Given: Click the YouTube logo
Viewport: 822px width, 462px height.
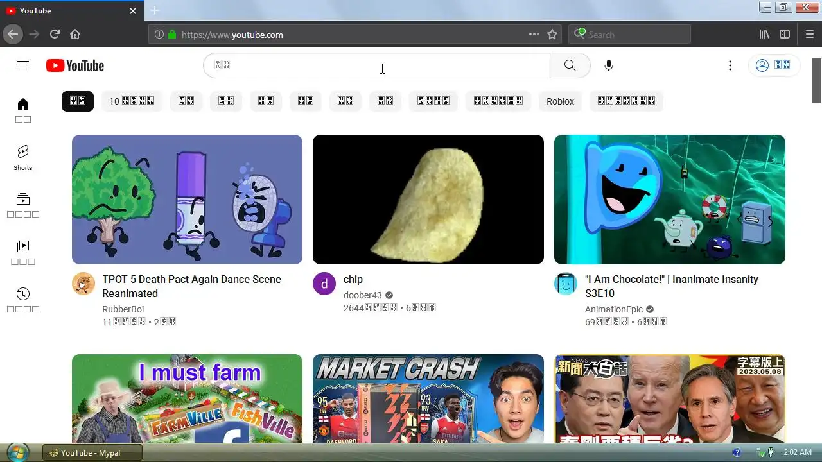Looking at the screenshot, I should tap(75, 65).
